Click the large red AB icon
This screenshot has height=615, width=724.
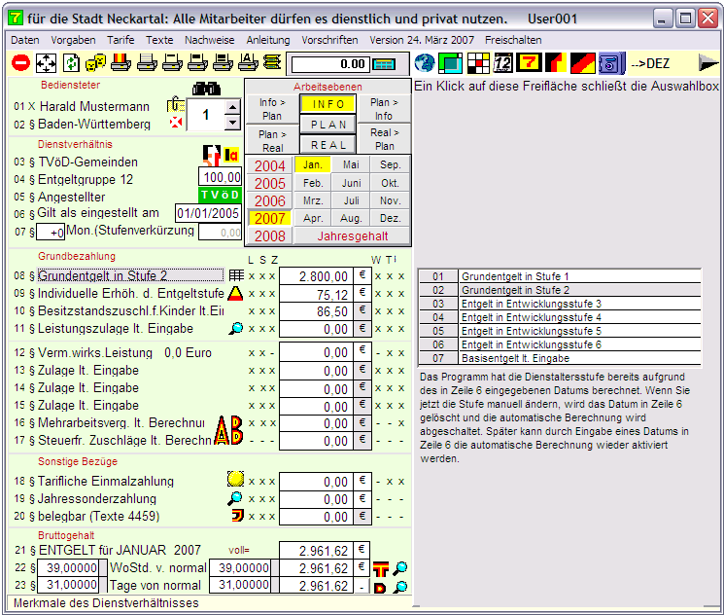[227, 431]
